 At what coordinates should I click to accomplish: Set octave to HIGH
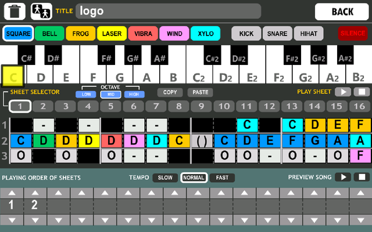pos(134,95)
